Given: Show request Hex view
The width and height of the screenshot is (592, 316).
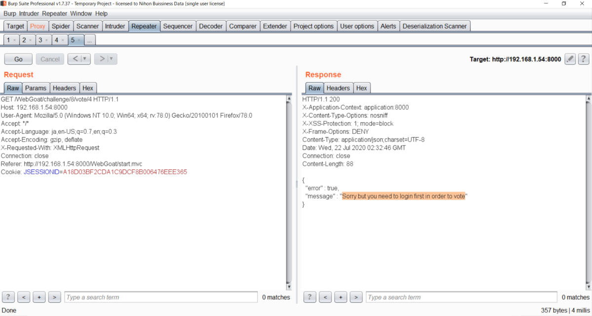Looking at the screenshot, I should click(x=88, y=88).
